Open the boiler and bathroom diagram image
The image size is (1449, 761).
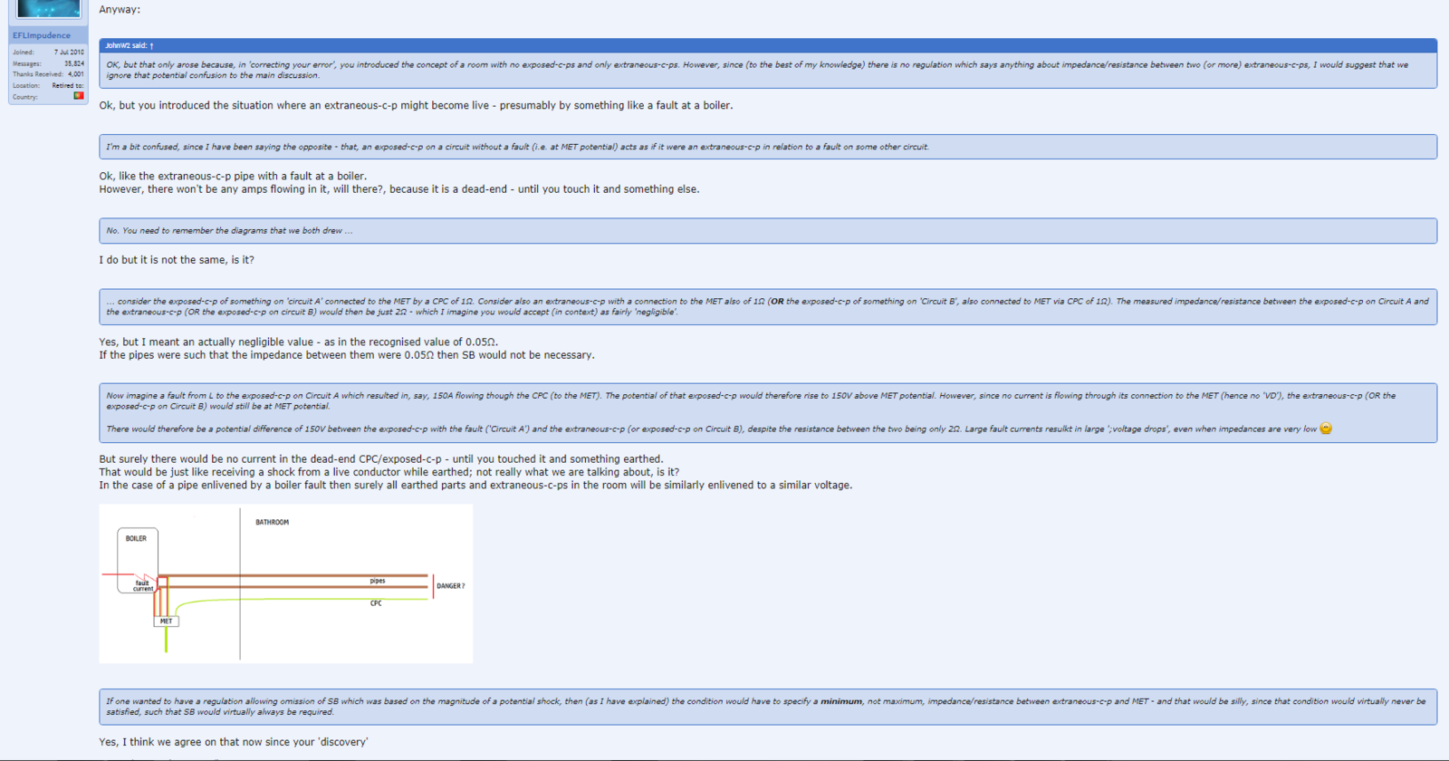pyautogui.click(x=285, y=583)
